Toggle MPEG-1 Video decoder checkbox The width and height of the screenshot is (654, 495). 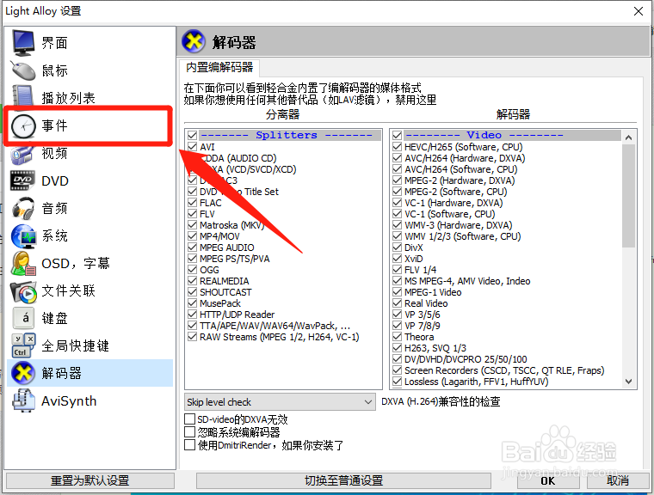pyautogui.click(x=397, y=292)
